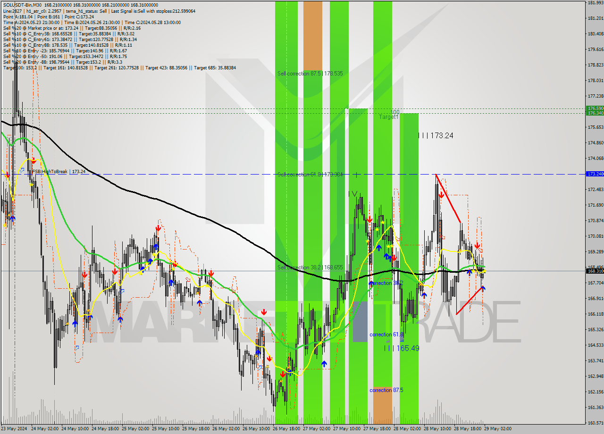This screenshot has width=604, height=434.
Task: Select the 'Target100: 153.2' targets summary line
Action: (119, 67)
